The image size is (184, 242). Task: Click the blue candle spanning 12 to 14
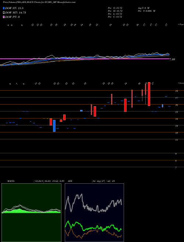(54, 126)
